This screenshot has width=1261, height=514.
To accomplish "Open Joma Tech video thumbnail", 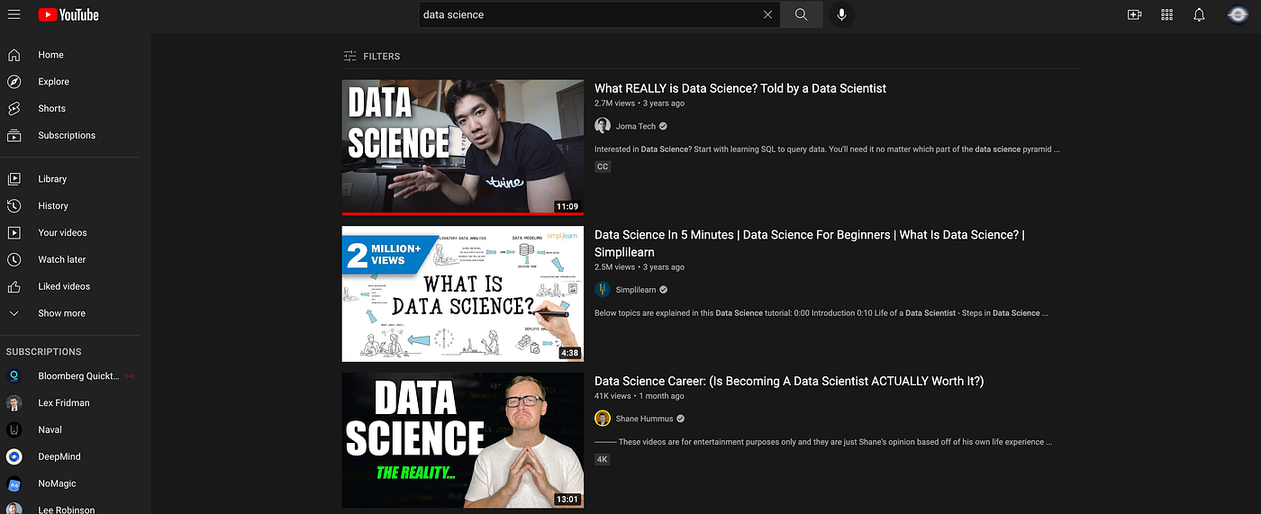I will [x=463, y=148].
